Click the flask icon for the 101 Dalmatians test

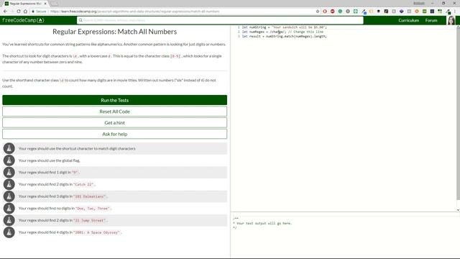click(x=9, y=196)
